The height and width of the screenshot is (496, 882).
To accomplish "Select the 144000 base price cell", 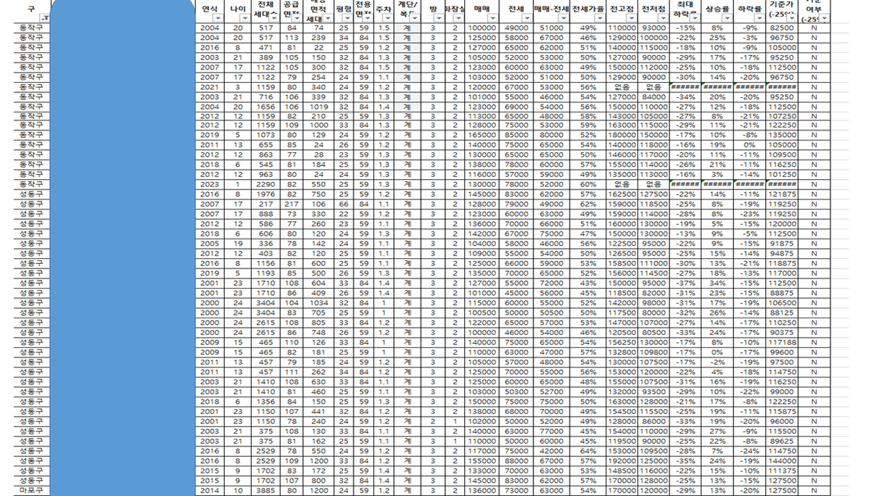I will point(780,461).
